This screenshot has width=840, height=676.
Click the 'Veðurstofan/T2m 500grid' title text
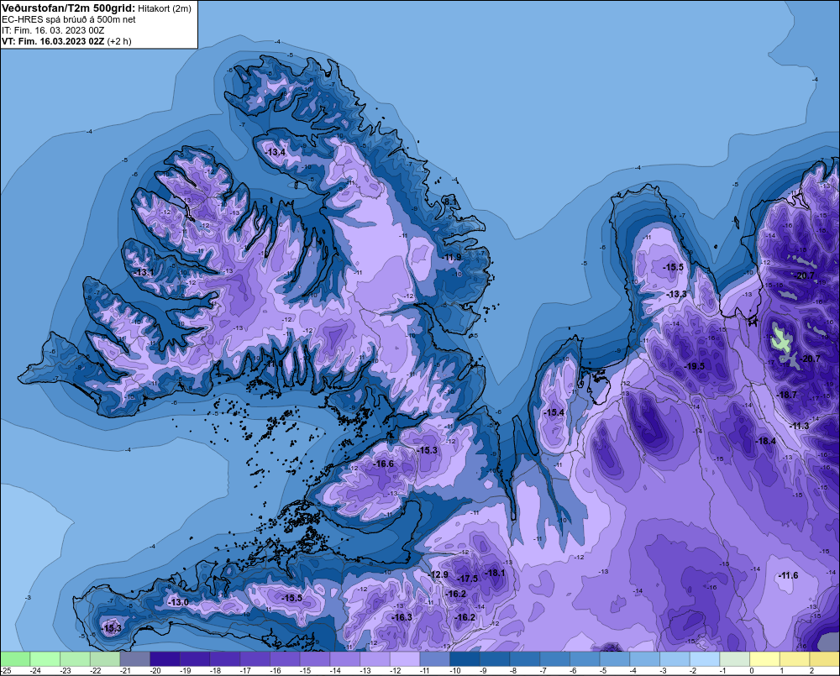point(68,8)
